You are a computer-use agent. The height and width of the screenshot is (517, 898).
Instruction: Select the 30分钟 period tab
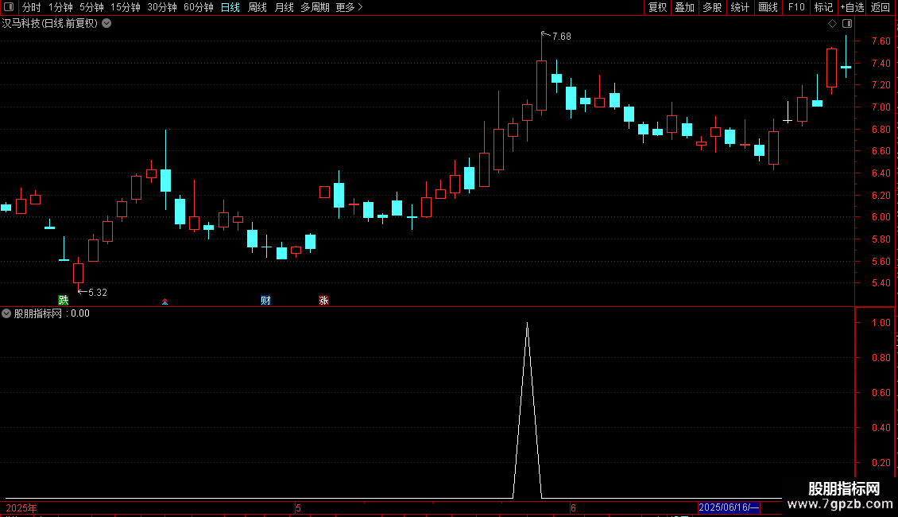tap(161, 7)
